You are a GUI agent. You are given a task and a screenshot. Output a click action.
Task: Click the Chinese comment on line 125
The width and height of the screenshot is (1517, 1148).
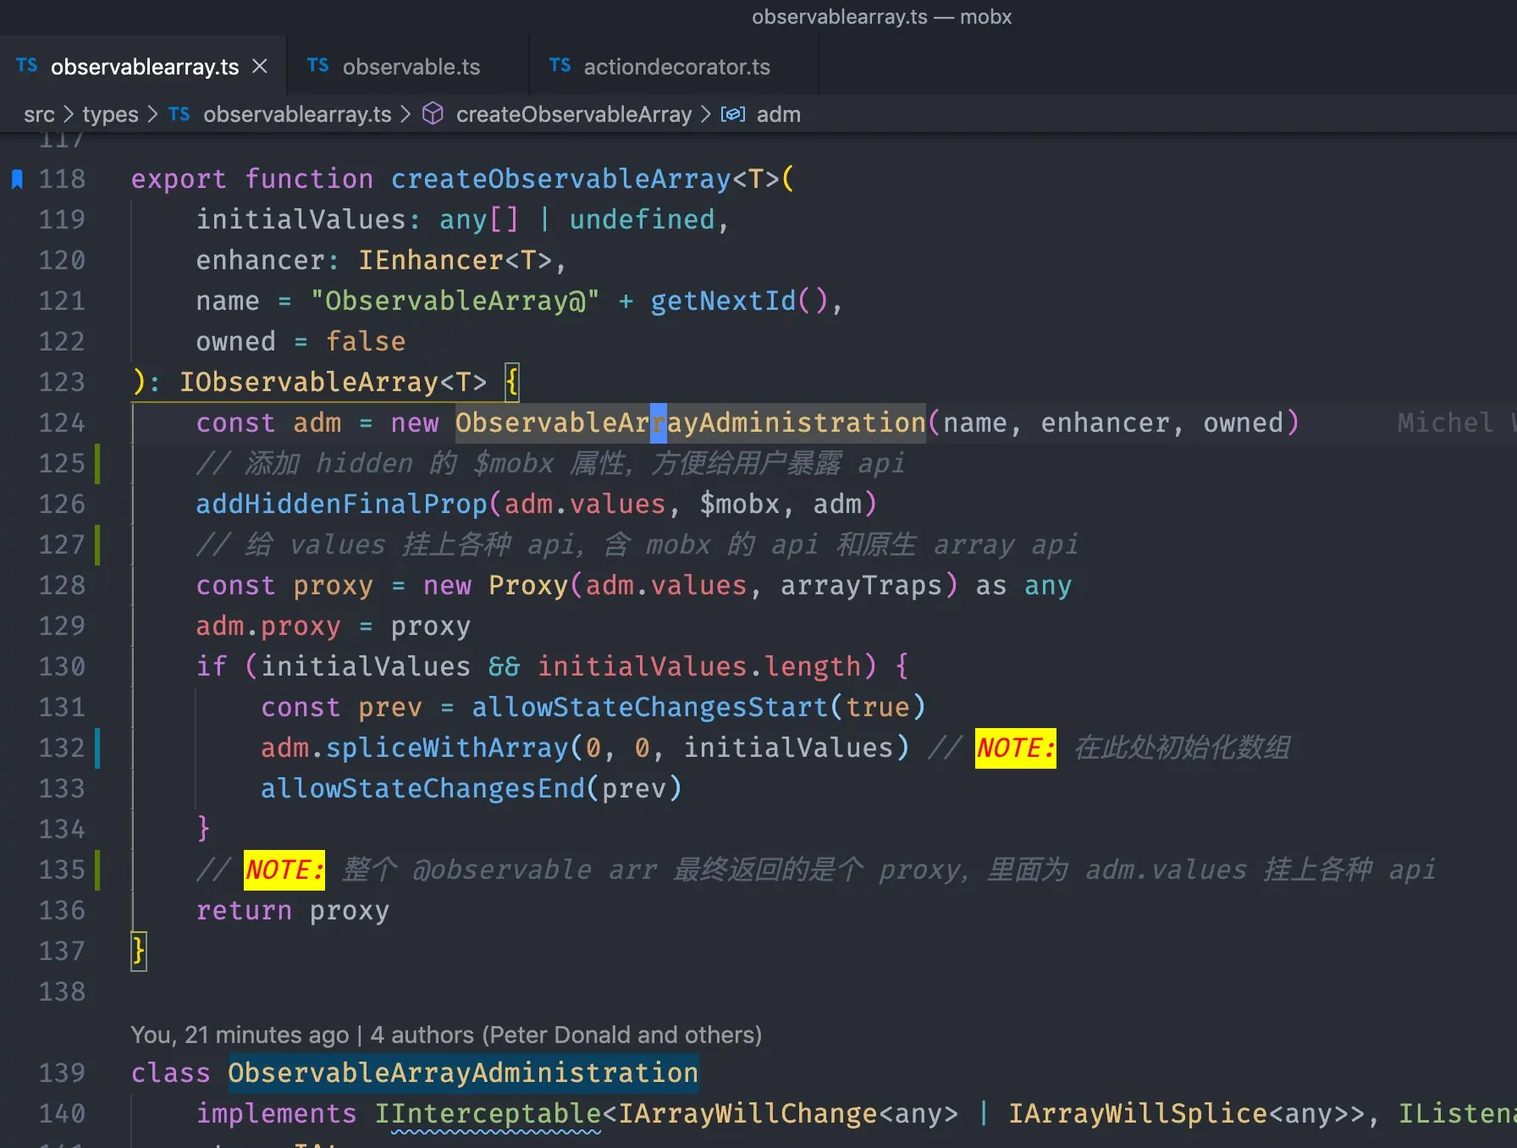(550, 463)
